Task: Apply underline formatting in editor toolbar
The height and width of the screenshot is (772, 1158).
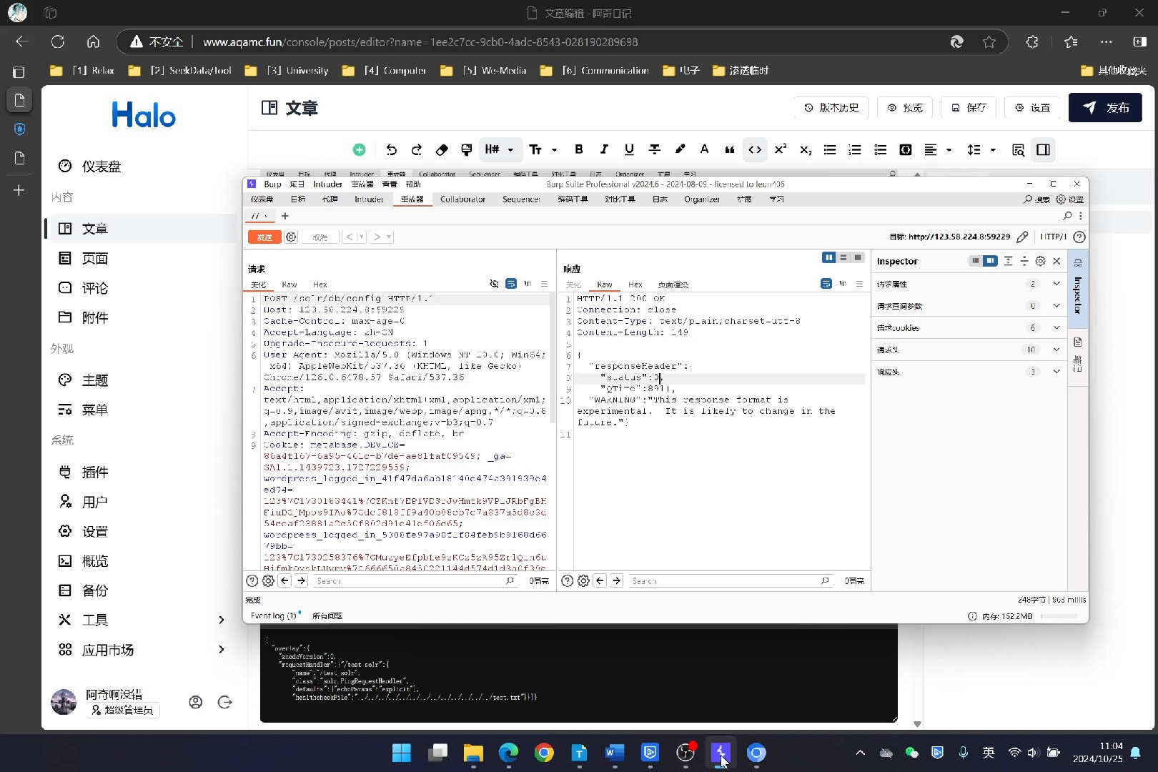Action: (x=629, y=149)
